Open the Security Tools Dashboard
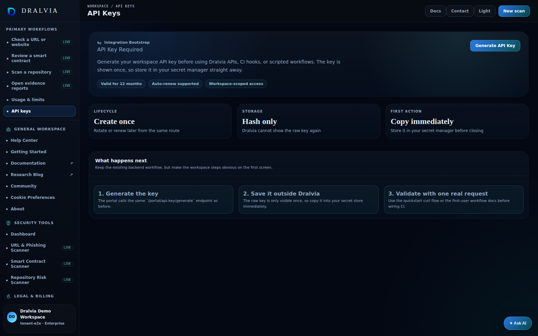Viewport: 538px width, 336px height. (x=40, y=234)
